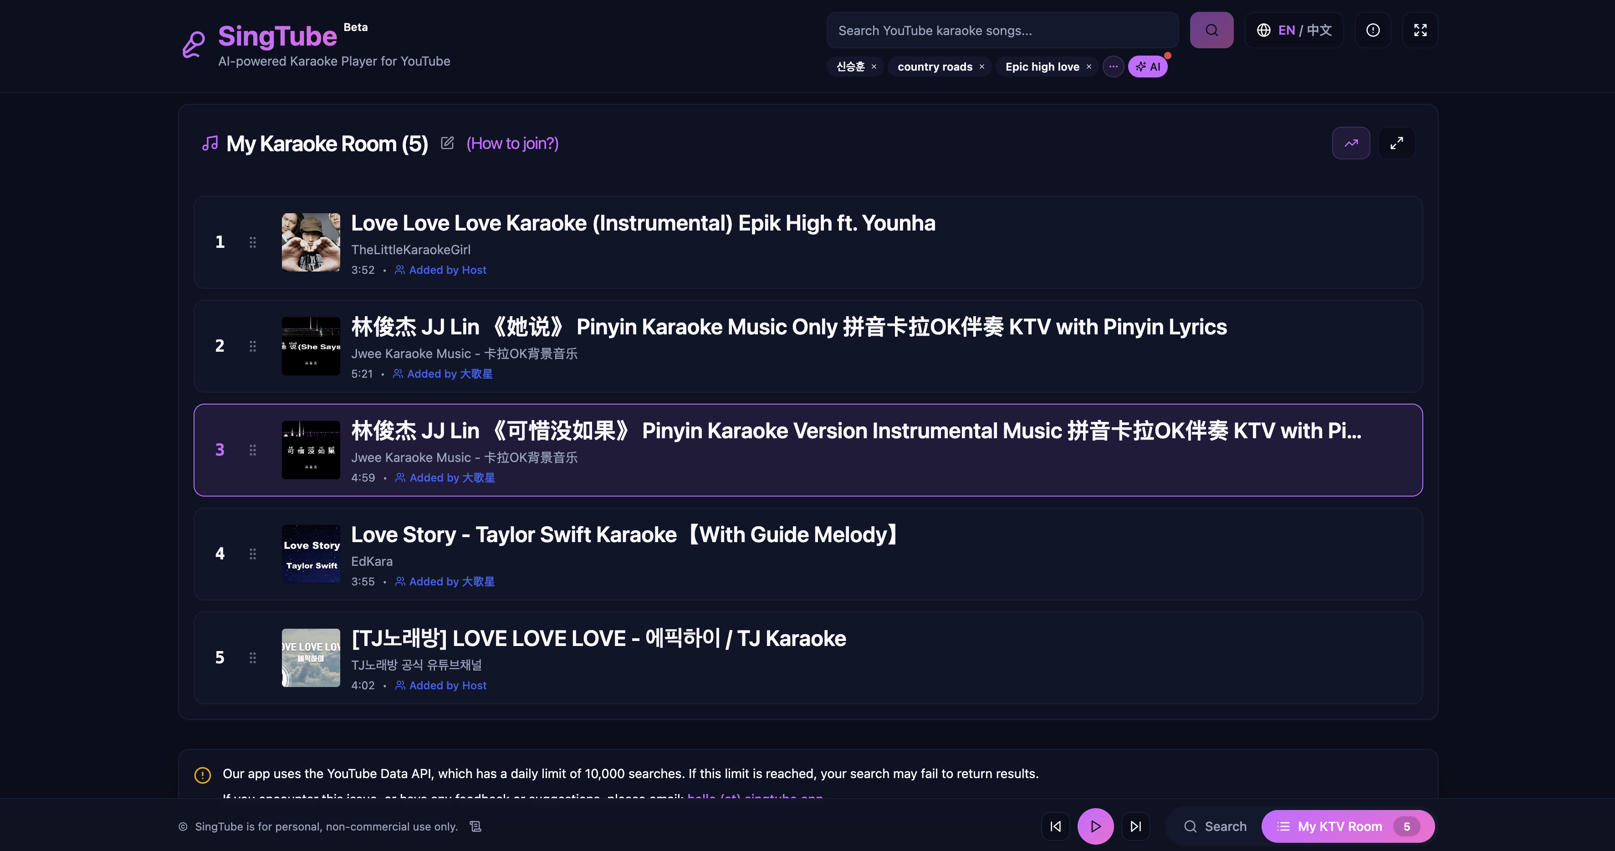Toggle the AI search mode badge

point(1148,67)
